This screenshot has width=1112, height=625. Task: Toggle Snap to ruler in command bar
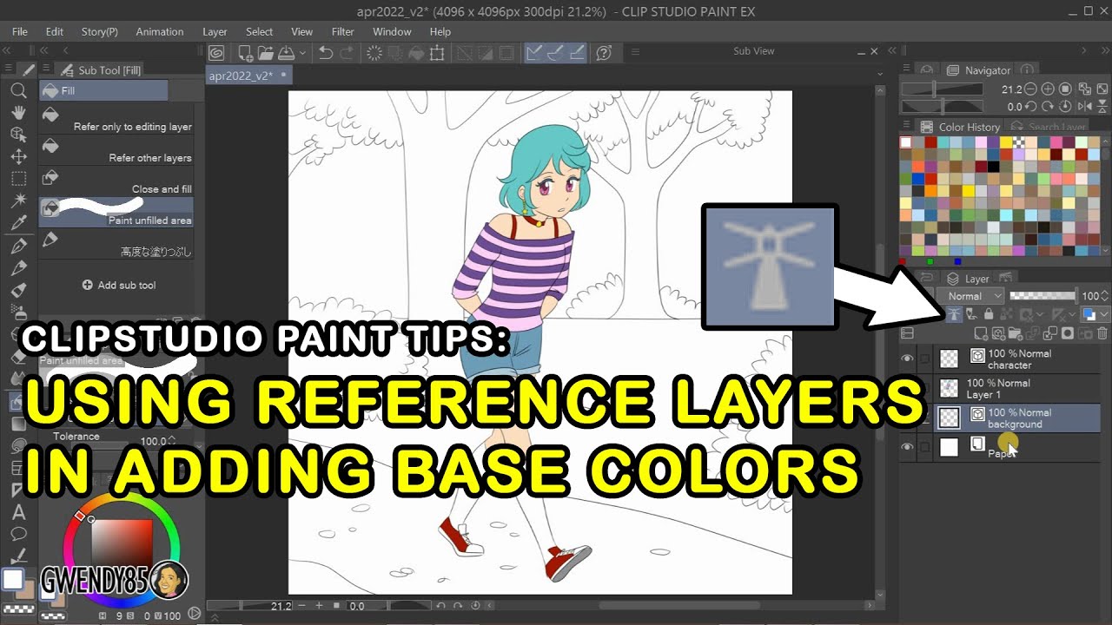535,53
